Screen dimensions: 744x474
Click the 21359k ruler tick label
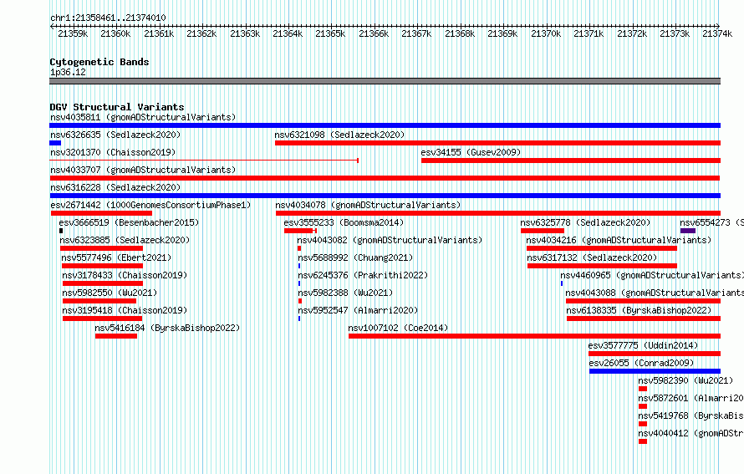pos(73,33)
